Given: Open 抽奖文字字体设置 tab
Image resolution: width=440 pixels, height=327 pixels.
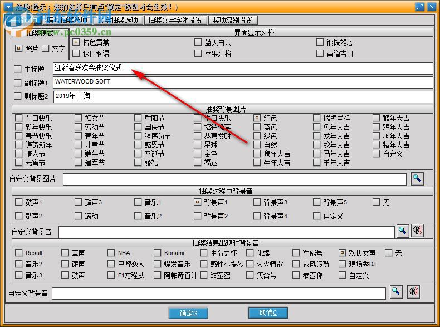Looking at the screenshot, I should [175, 20].
